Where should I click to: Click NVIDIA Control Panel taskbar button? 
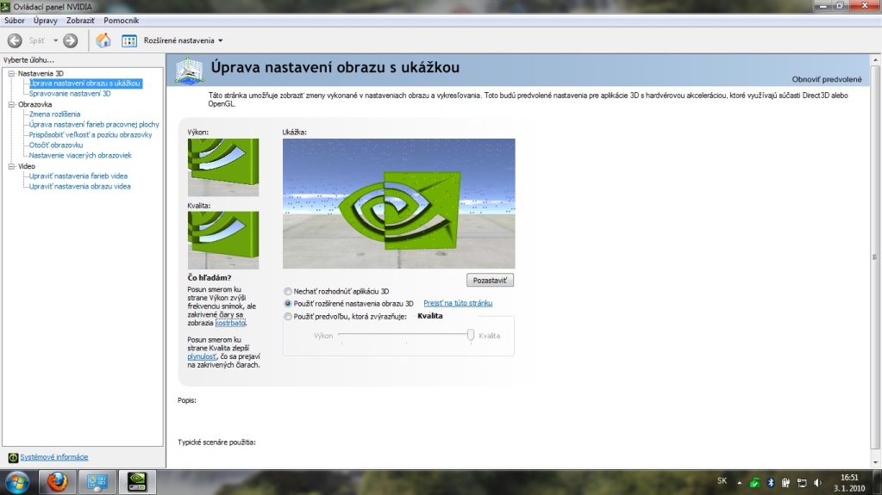[137, 482]
